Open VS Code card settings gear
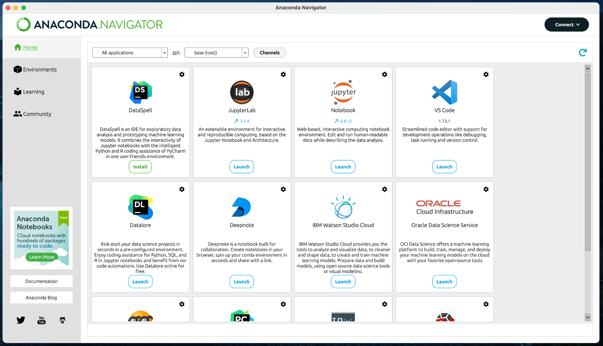 tap(486, 74)
